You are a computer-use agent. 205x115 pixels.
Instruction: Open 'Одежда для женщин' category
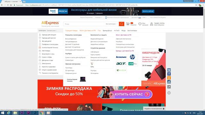[49, 35]
